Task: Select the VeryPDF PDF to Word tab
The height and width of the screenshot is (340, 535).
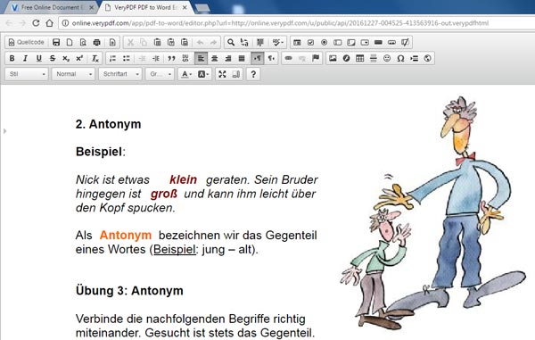Action: [x=146, y=7]
